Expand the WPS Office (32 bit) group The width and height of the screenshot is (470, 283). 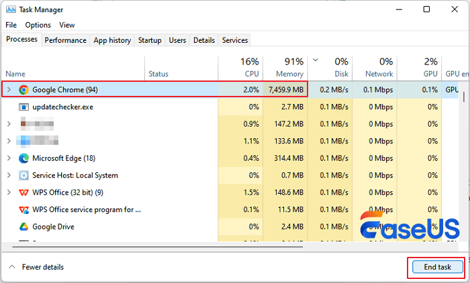pyautogui.click(x=9, y=192)
